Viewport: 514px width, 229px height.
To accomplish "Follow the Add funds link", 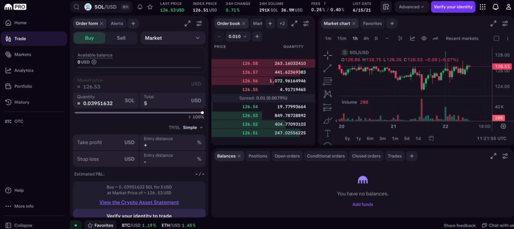I will point(362,204).
